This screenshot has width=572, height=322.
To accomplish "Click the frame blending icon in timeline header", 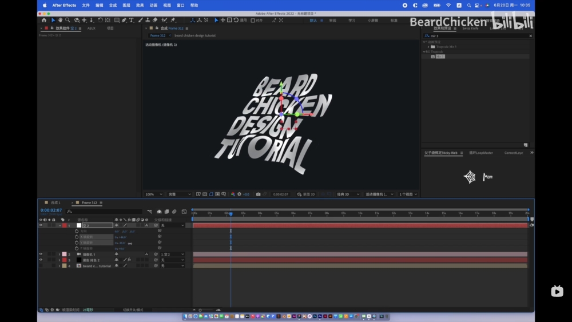I will pyautogui.click(x=166, y=212).
